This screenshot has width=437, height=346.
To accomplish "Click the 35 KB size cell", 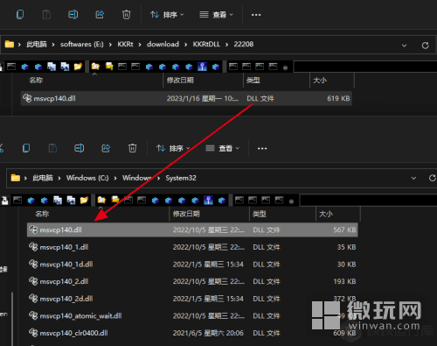I will tap(346, 247).
